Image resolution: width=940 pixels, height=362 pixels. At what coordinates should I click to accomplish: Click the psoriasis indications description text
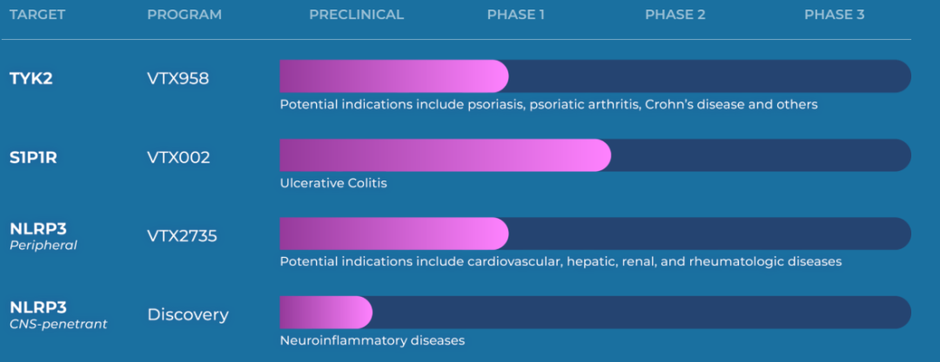click(549, 104)
